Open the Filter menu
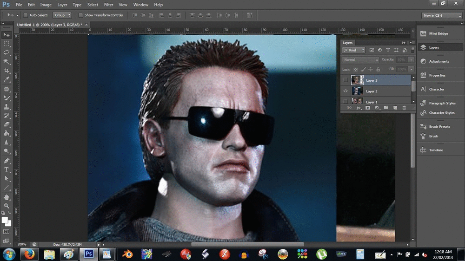465x261 pixels. click(x=108, y=5)
